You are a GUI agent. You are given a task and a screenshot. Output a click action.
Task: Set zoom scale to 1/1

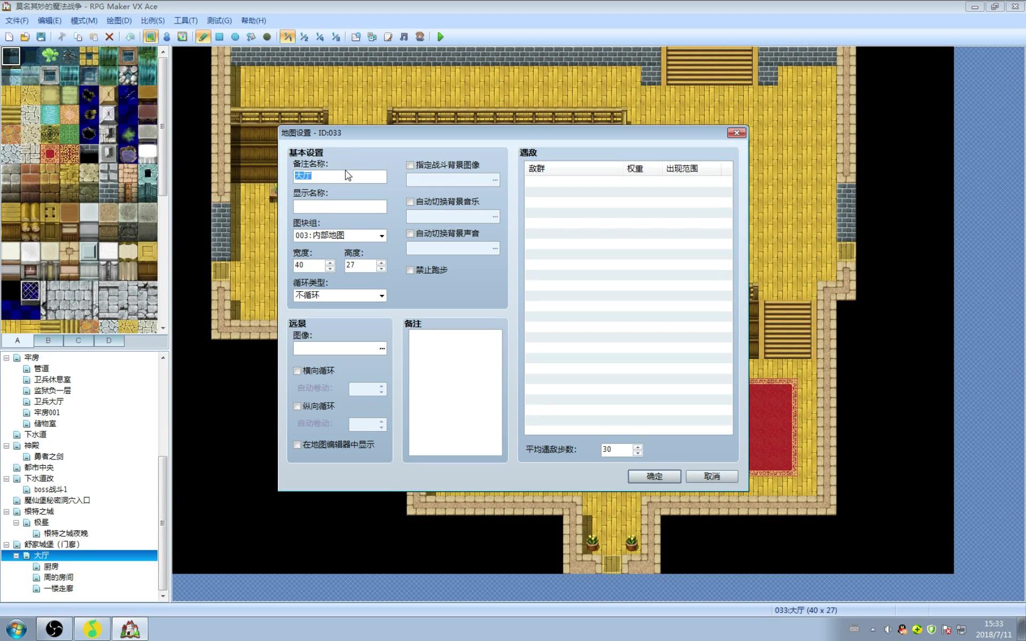(x=288, y=37)
